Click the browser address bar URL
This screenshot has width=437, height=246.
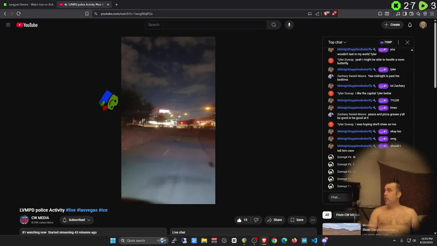tap(127, 14)
